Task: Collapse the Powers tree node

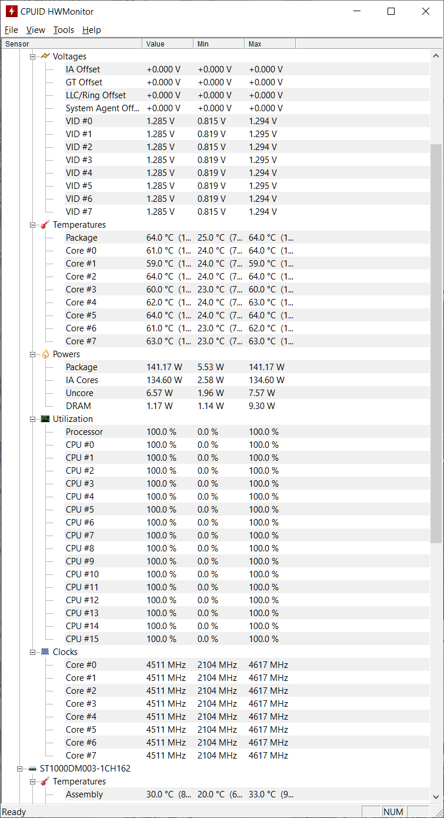Action: coord(33,354)
